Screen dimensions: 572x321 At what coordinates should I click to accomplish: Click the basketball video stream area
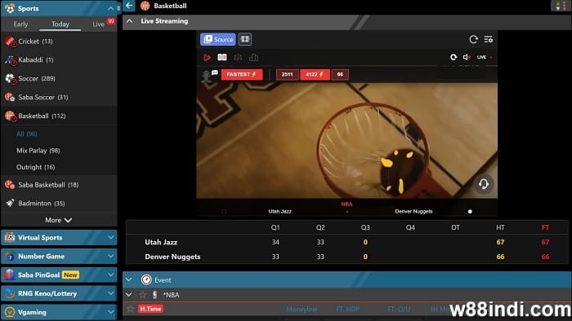(346, 140)
